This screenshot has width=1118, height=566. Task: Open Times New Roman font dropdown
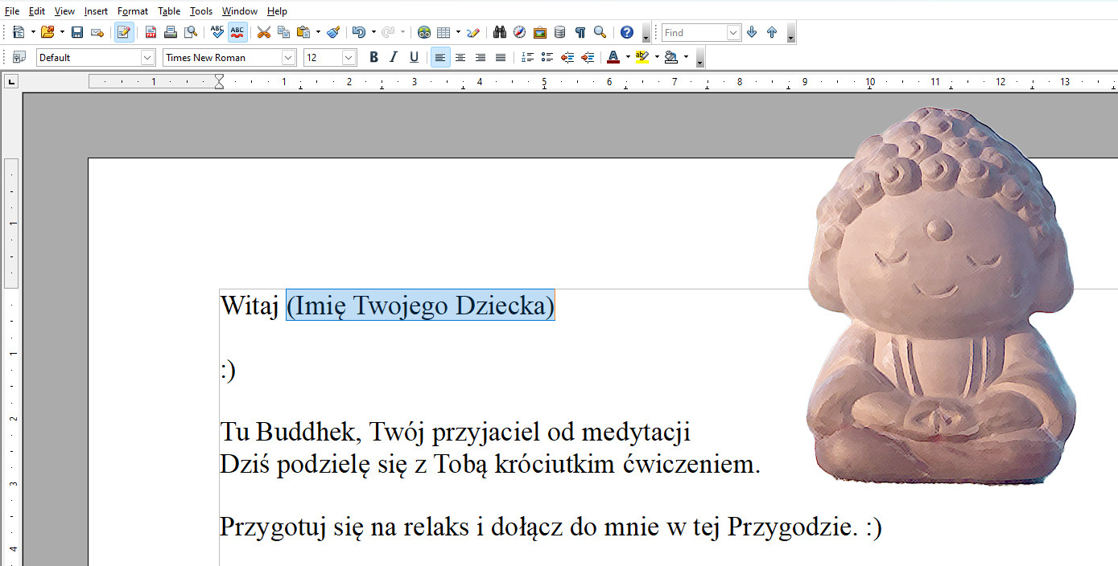tap(289, 57)
